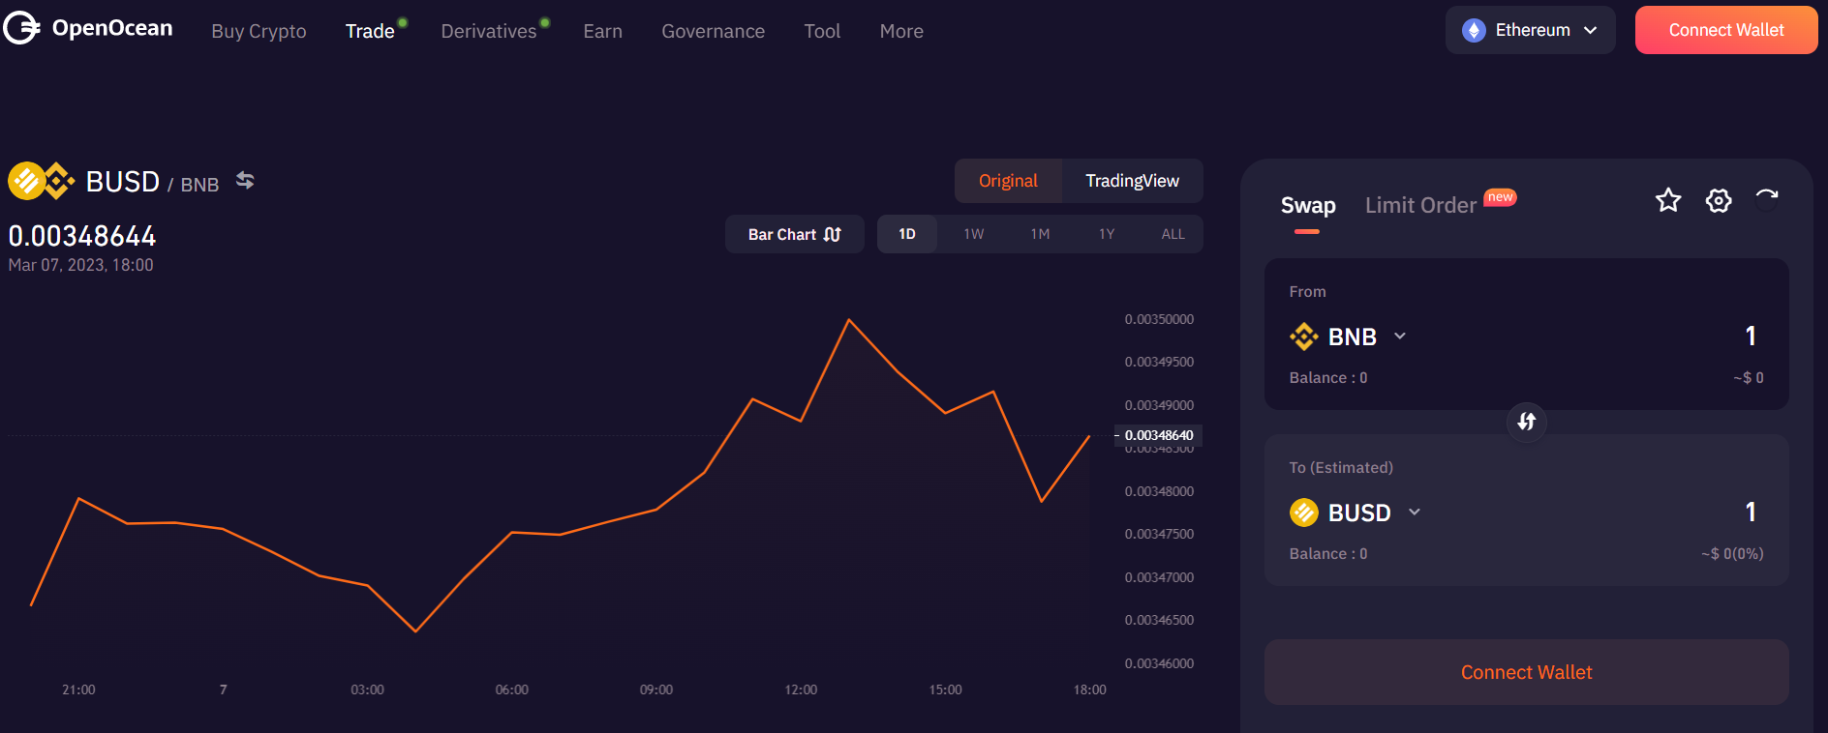This screenshot has height=733, width=1828.
Task: Click the From amount input field
Action: click(x=1750, y=336)
